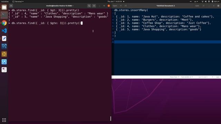Click editor line db.stores.insertMany(
This screenshot has height=124, width=221.
point(131,10)
